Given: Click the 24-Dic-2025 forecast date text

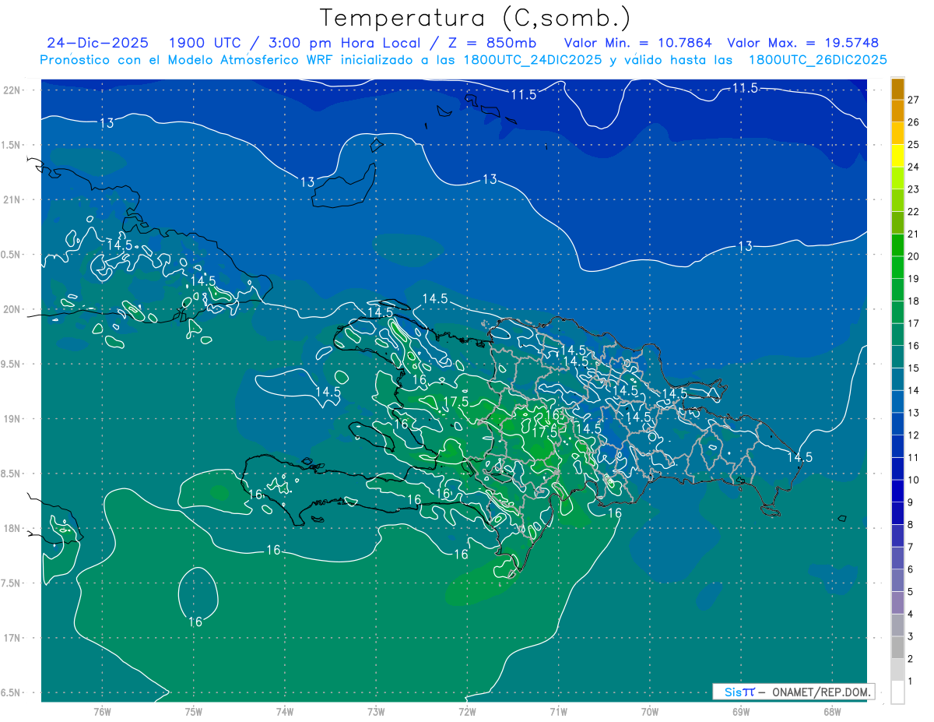Looking at the screenshot, I should coord(97,43).
